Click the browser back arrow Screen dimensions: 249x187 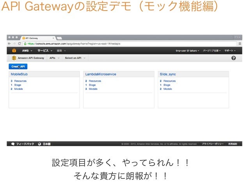point(9,44)
